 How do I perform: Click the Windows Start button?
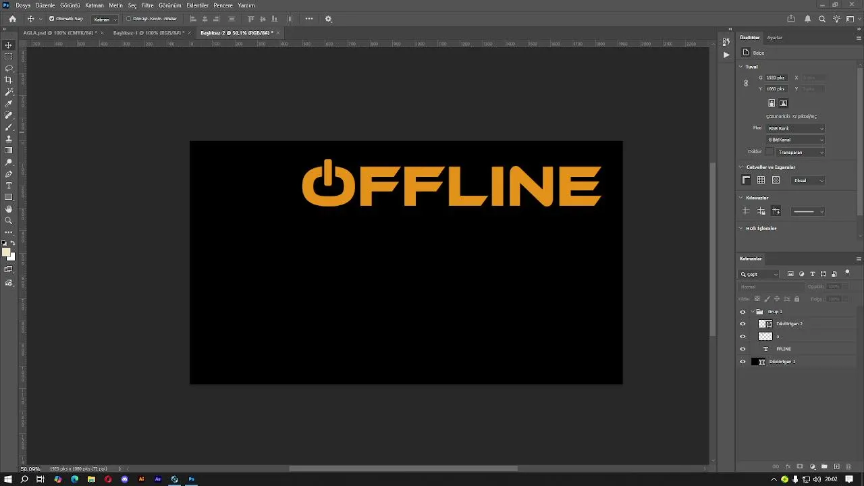[8, 479]
